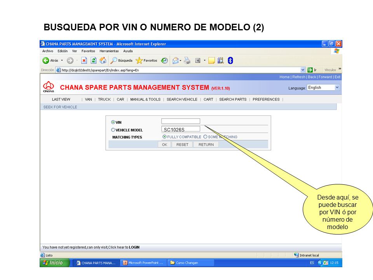Open the Atrás back history arrow
The height and width of the screenshot is (280, 373).
click(x=62, y=61)
